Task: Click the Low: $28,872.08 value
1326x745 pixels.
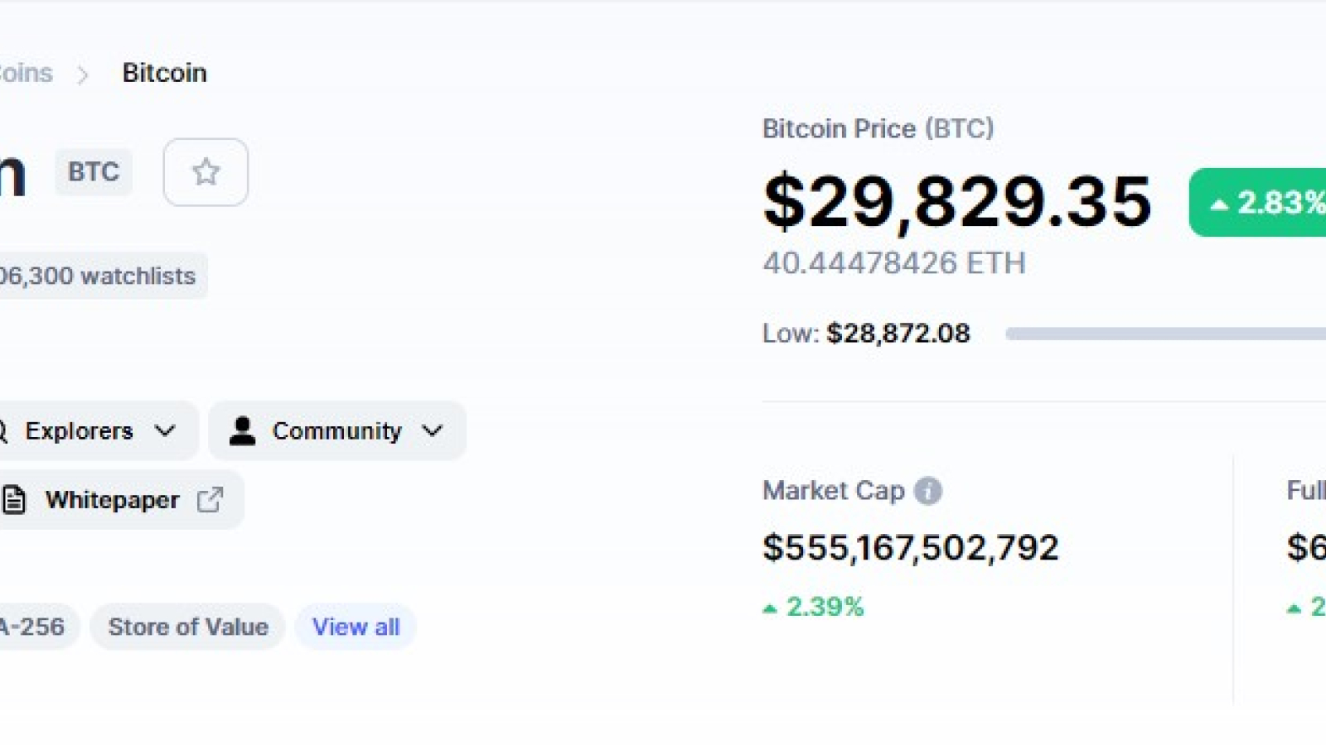Action: coord(866,334)
